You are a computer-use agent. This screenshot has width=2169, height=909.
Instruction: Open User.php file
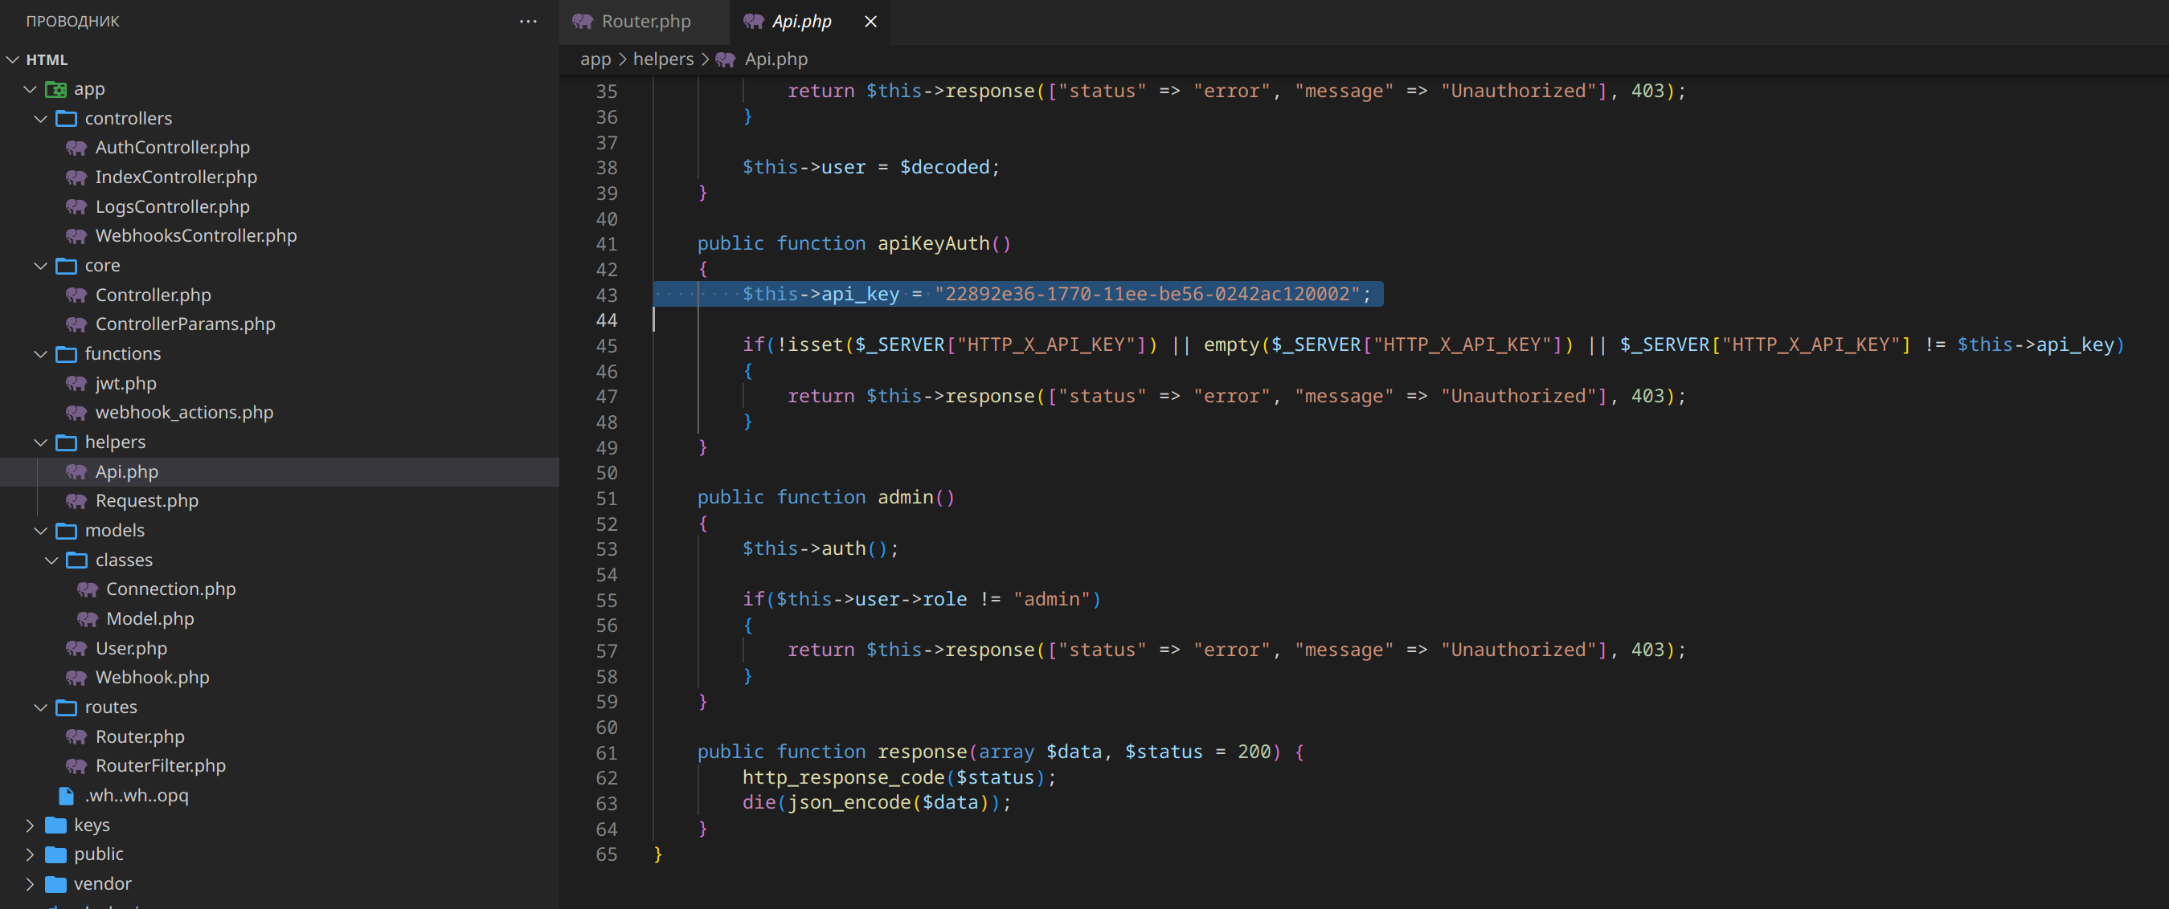130,649
